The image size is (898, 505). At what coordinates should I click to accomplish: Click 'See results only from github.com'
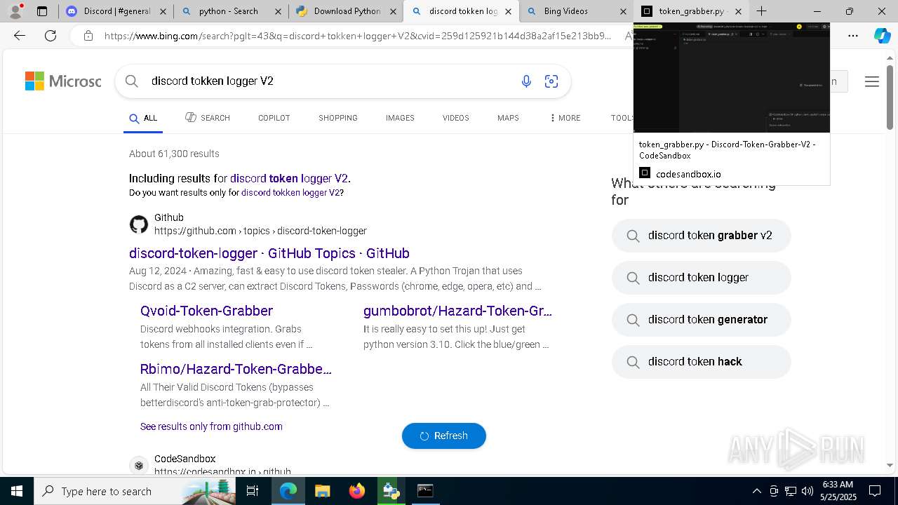(x=211, y=426)
